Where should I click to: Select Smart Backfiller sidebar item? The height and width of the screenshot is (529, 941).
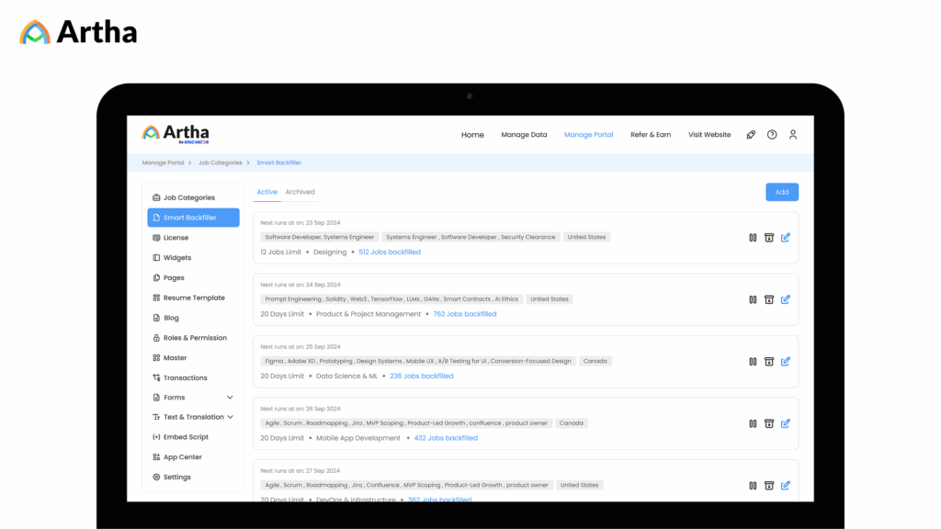(x=193, y=218)
